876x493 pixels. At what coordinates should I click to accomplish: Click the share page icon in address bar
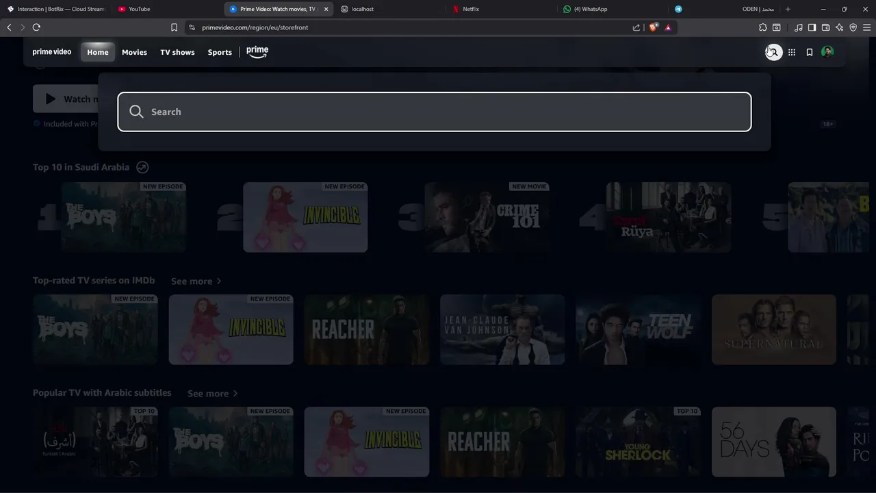(x=636, y=27)
